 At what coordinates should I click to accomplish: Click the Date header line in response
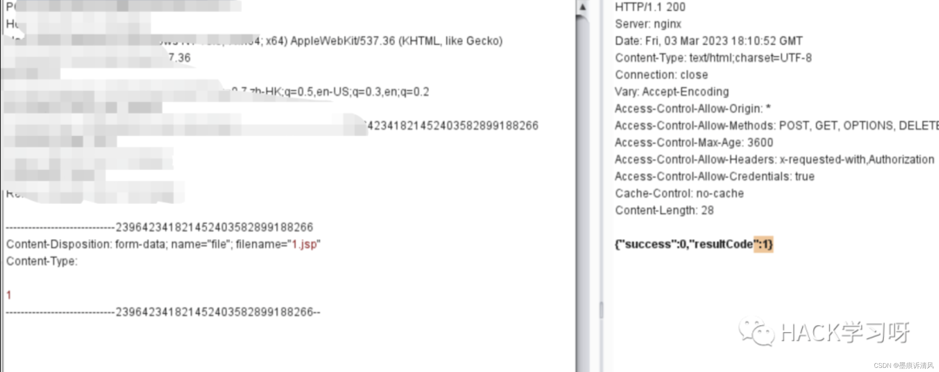709,41
